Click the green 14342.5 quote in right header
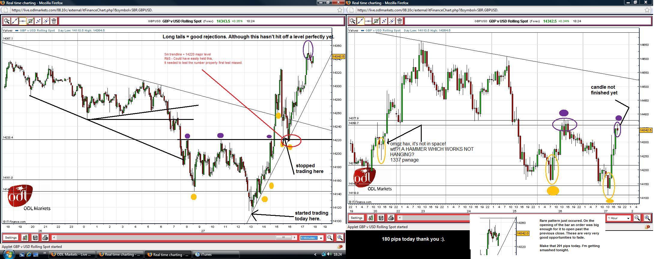 pos(550,21)
